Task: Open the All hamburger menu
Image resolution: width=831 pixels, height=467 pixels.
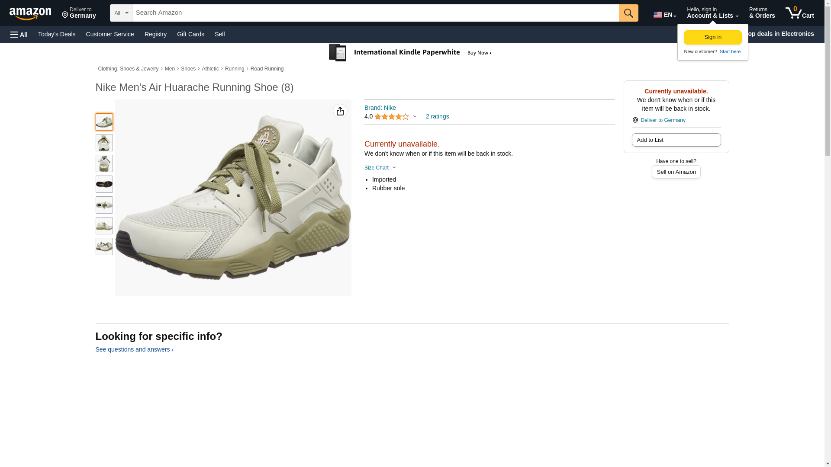Action: (x=19, y=35)
